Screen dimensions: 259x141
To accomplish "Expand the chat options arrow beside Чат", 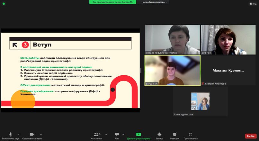I will pyautogui.click(x=123, y=135).
